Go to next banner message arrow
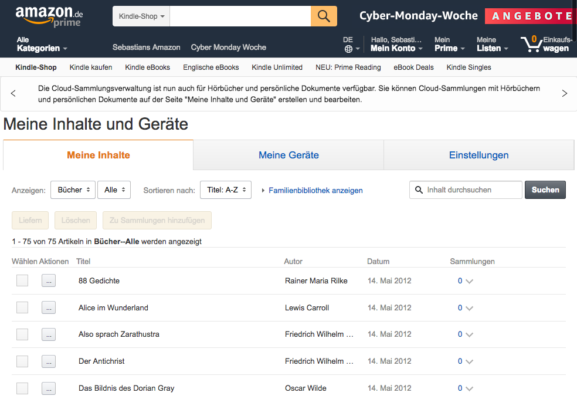The height and width of the screenshot is (399, 577). pyautogui.click(x=564, y=93)
